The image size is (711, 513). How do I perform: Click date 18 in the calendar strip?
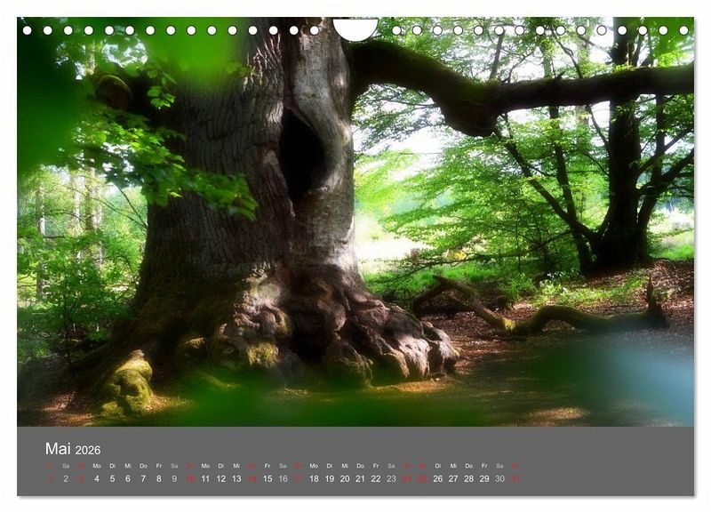314,478
